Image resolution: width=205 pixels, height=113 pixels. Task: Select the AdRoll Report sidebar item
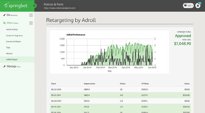[x=17, y=60]
